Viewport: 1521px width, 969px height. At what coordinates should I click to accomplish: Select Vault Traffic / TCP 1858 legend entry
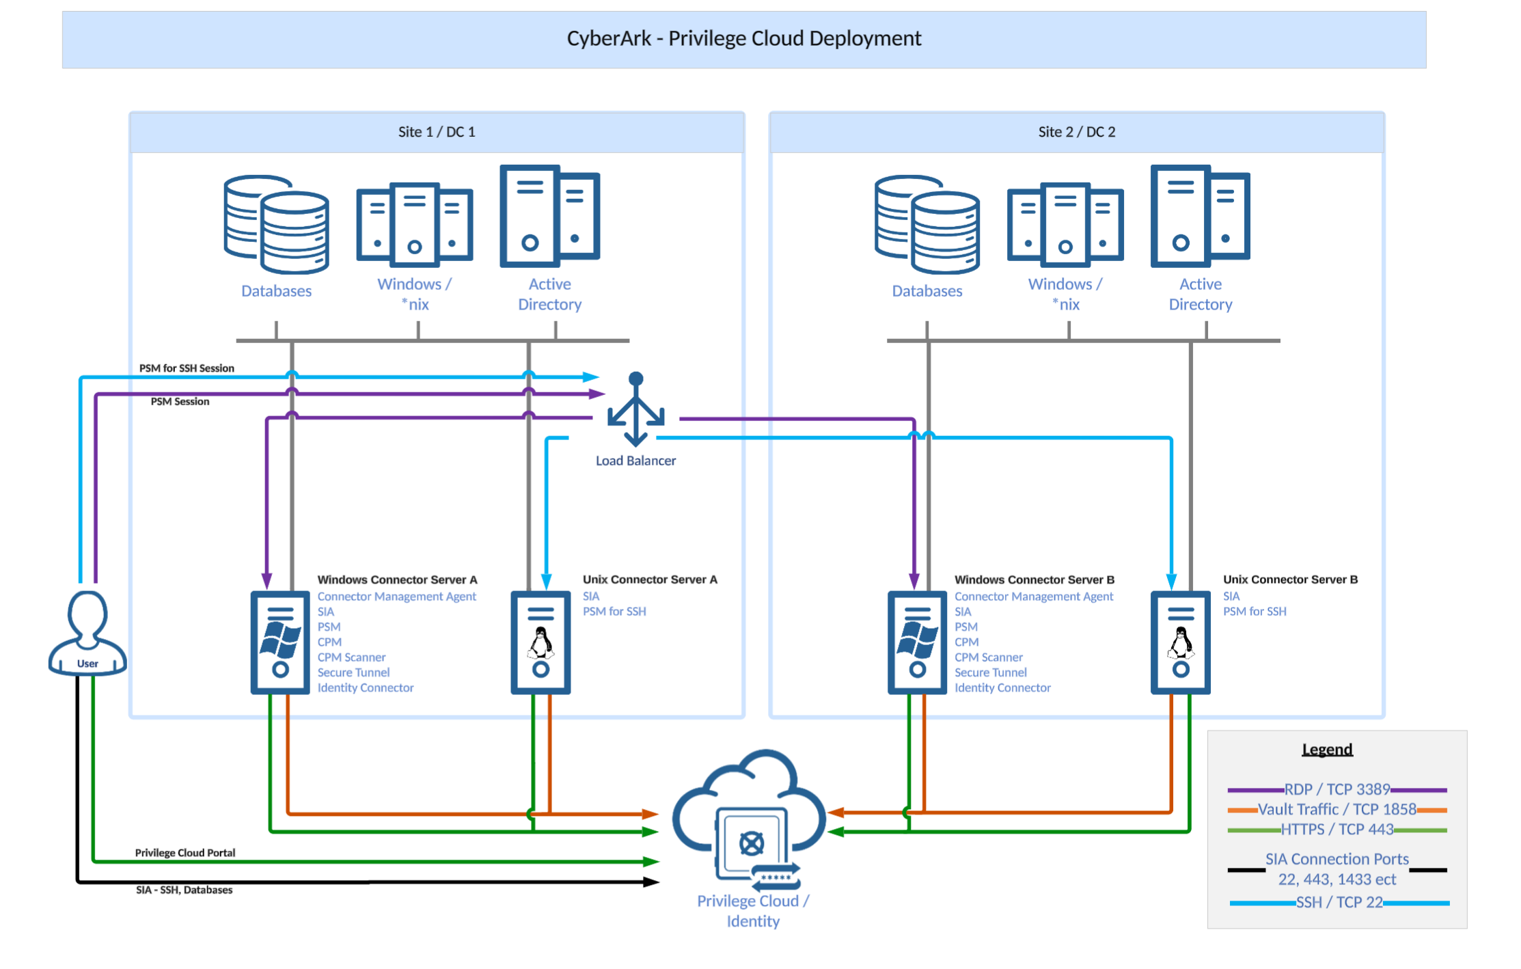pos(1337,809)
